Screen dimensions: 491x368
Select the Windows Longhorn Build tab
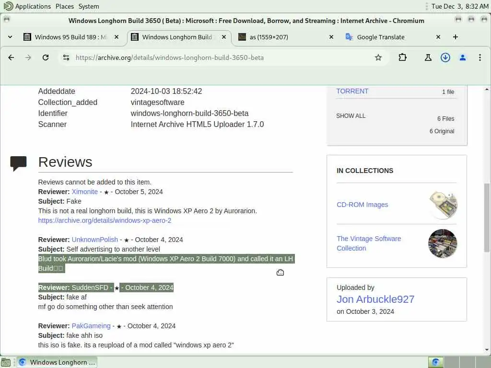pyautogui.click(x=178, y=37)
